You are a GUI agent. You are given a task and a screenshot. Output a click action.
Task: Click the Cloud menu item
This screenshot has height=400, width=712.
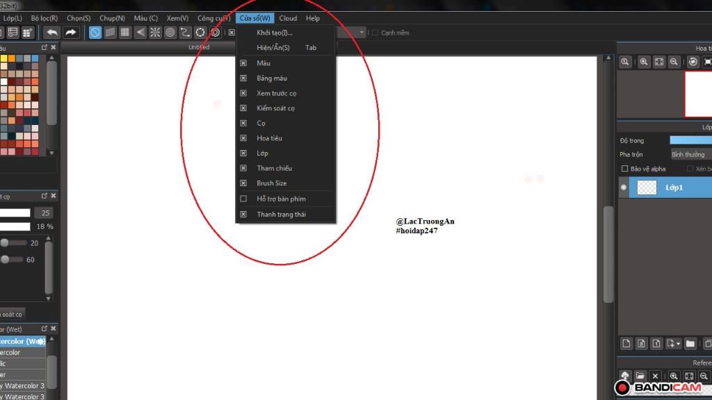pyautogui.click(x=288, y=17)
